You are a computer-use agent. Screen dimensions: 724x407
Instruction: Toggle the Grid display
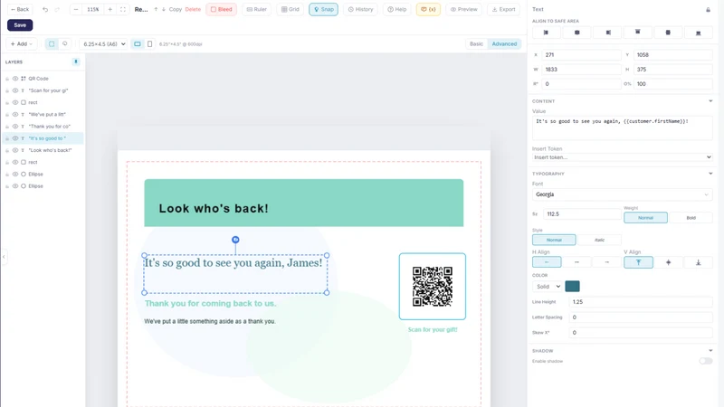[290, 9]
